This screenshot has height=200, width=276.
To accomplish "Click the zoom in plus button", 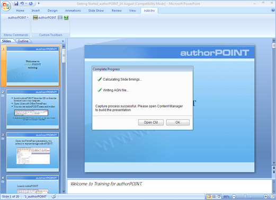I will pyautogui.click(x=265, y=196).
